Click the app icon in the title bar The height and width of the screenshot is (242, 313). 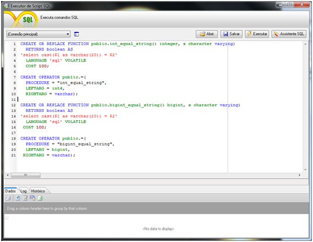point(7,6)
